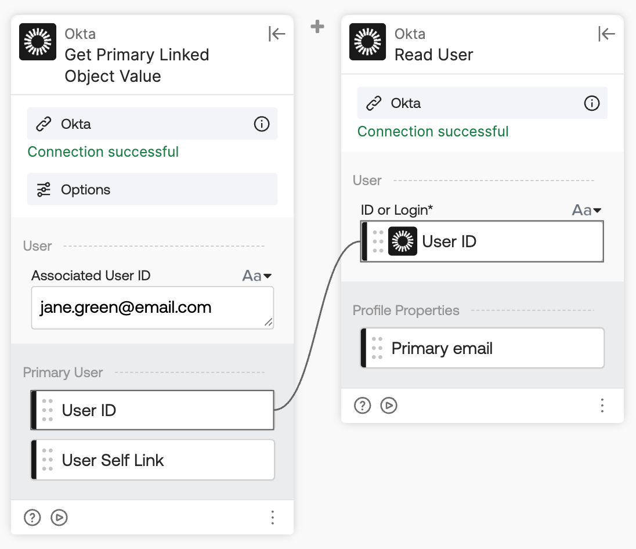Click 'Connection successful' on Get Primary Linked card
The width and height of the screenshot is (636, 549).
103,151
